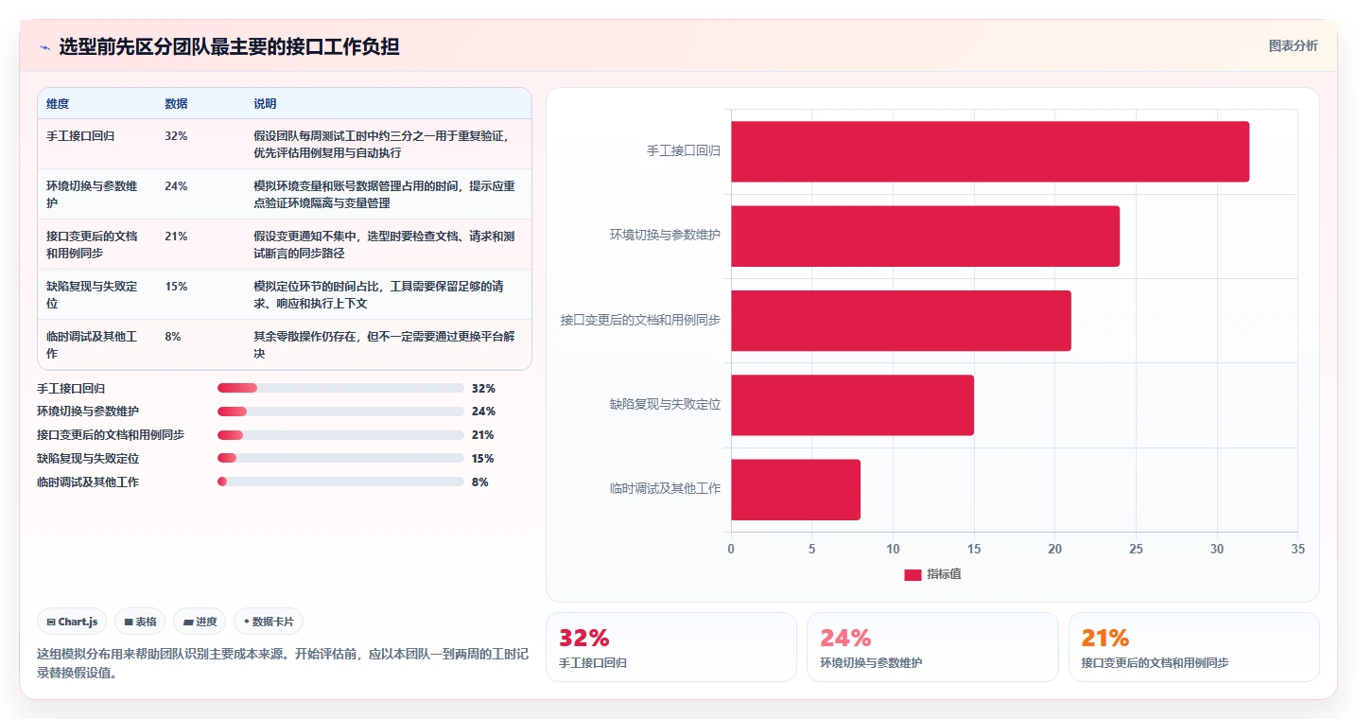
Task: Click the 32% 手工接口回归 data card
Action: pyautogui.click(x=671, y=647)
